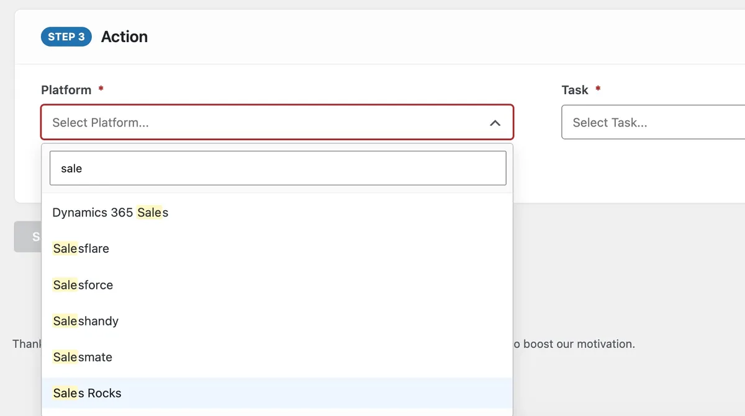The image size is (745, 416).
Task: Open the Select Task dropdown
Action: tap(653, 122)
